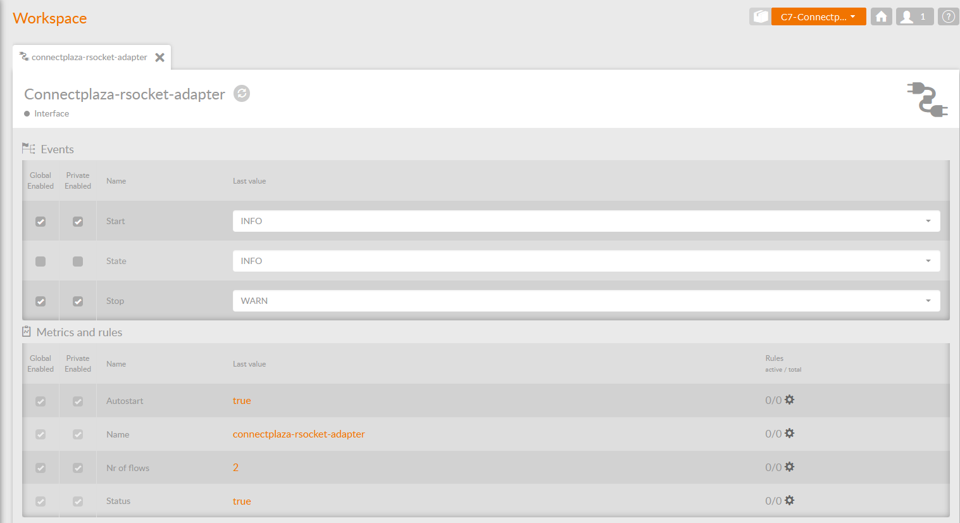The width and height of the screenshot is (960, 523).
Task: Open the help question mark icon
Action: point(948,17)
